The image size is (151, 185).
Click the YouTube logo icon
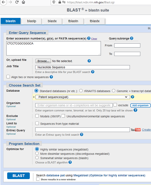136,130
